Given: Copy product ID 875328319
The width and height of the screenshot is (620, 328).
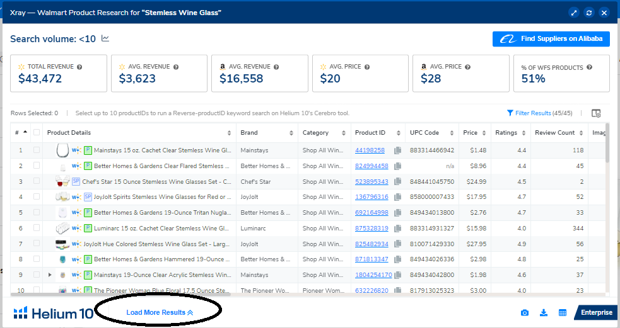Looking at the screenshot, I should [397, 228].
